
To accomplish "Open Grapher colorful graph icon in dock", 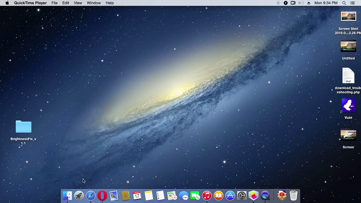I will coord(253,196).
